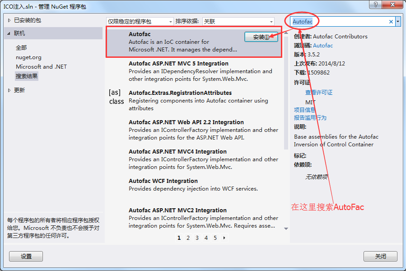Expand the 更新 section
The height and width of the screenshot is (271, 406).
point(9,90)
